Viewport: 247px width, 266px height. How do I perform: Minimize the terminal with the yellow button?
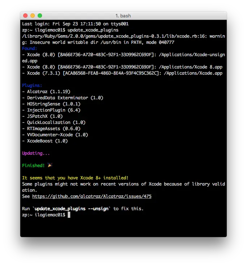click(x=33, y=16)
